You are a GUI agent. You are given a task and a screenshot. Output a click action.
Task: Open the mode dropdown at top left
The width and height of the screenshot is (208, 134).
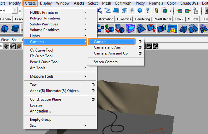point(15,10)
